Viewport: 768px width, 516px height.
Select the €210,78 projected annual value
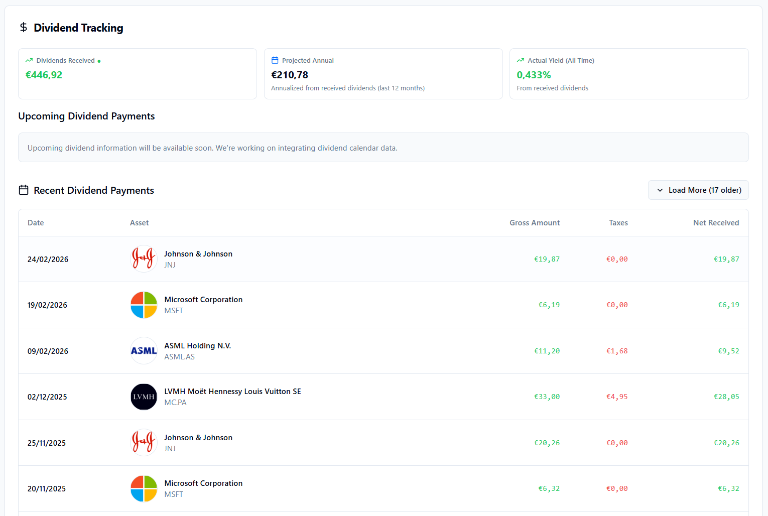(x=290, y=75)
